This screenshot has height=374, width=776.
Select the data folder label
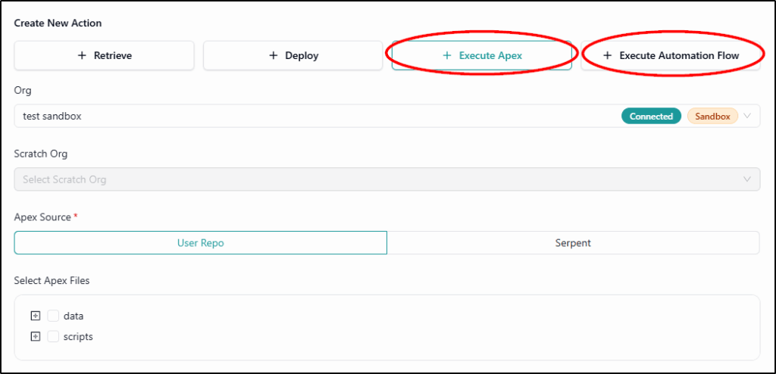click(x=74, y=316)
